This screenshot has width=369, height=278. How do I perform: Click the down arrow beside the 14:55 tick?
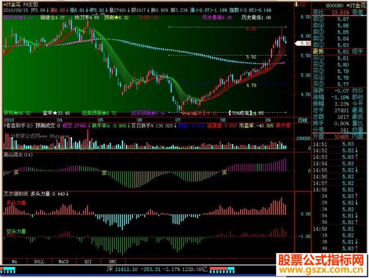tap(357, 170)
